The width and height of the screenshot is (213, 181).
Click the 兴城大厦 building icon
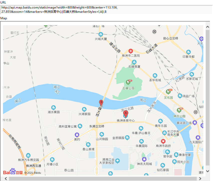pyautogui.click(x=101, y=34)
